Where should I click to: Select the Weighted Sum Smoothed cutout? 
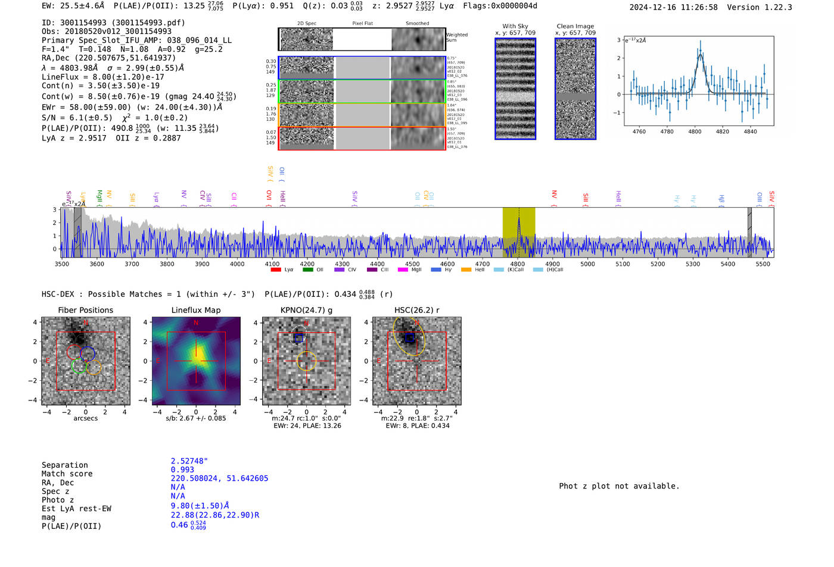pyautogui.click(x=418, y=39)
